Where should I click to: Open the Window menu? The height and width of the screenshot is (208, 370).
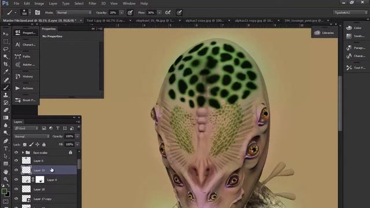129,3
